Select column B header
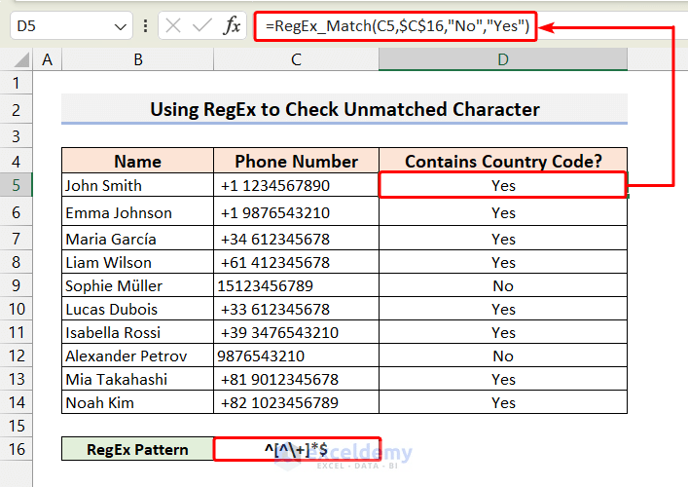The image size is (688, 487). (138, 59)
